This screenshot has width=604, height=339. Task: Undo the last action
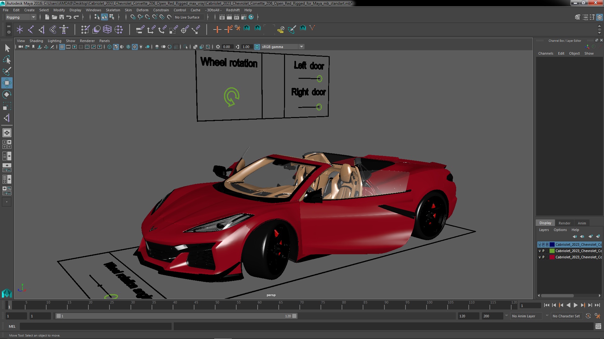[x=69, y=17]
